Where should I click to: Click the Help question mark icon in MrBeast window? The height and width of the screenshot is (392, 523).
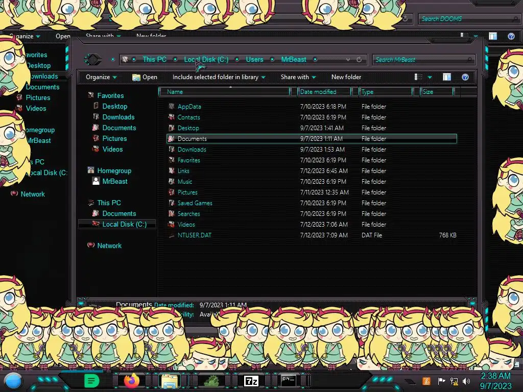[x=465, y=78]
